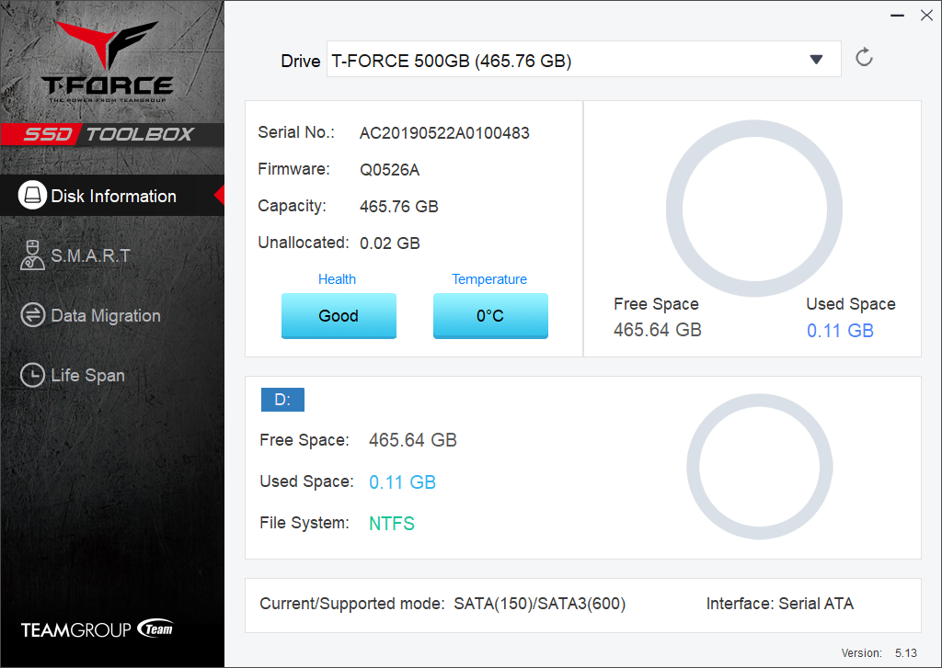Click D: Free Space 465.64 GB value
942x668 pixels.
coord(413,440)
